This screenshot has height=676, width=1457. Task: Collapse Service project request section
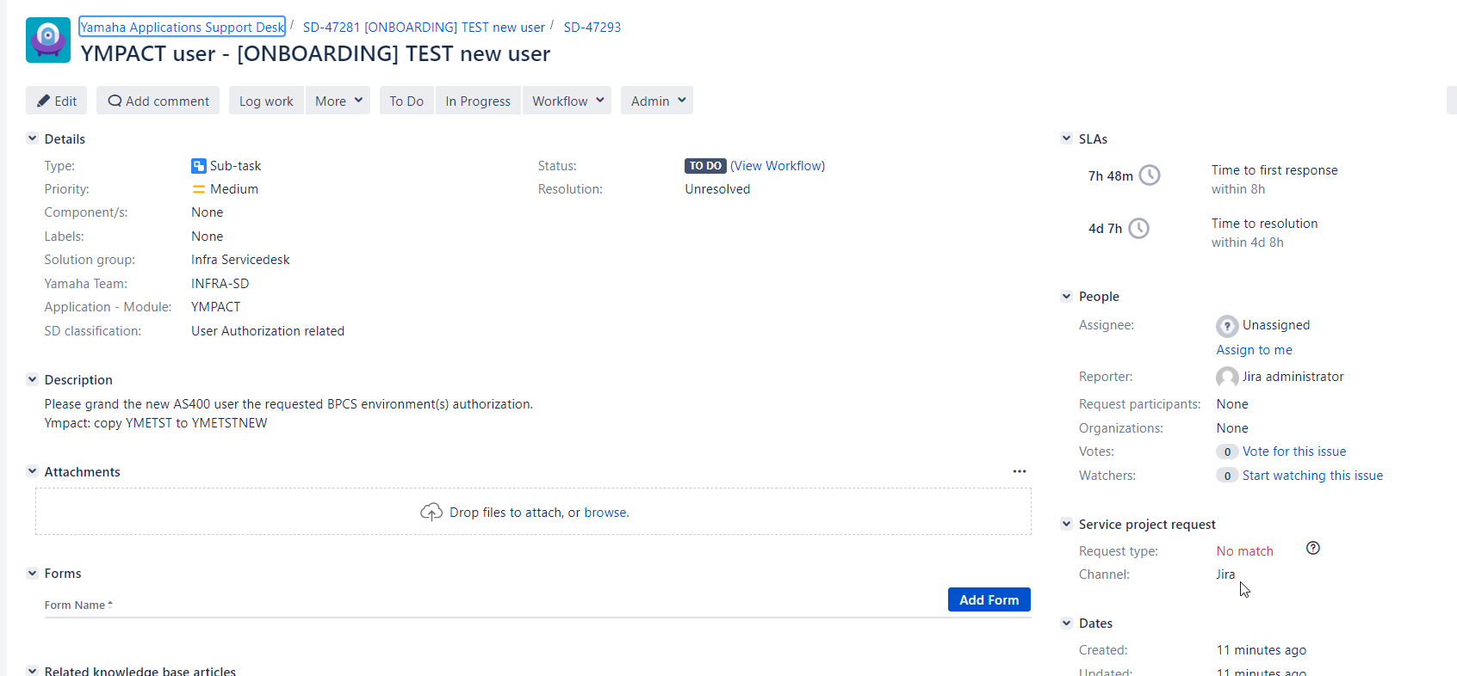pyautogui.click(x=1066, y=524)
